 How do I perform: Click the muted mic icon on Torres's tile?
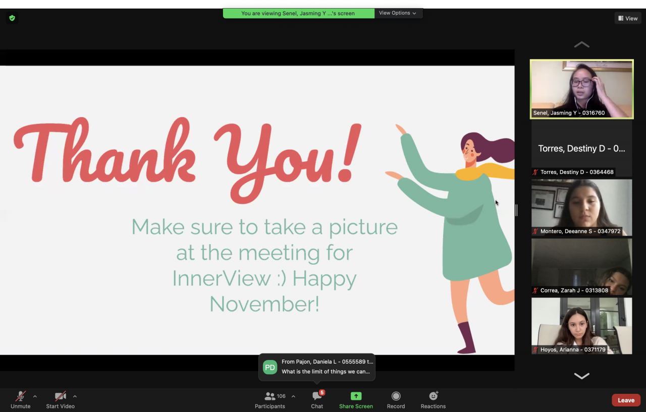[x=535, y=172]
